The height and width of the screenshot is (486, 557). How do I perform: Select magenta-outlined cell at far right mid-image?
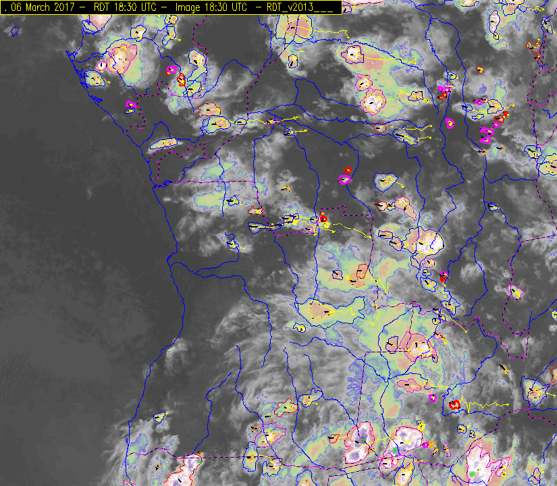pyautogui.click(x=516, y=292)
